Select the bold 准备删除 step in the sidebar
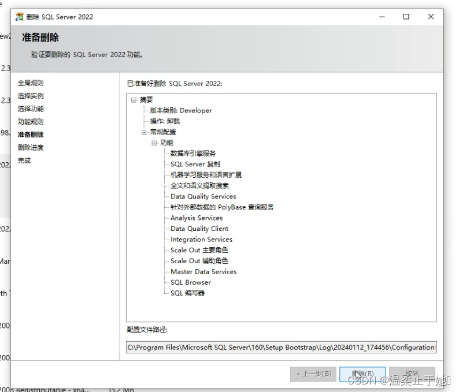 (31, 135)
